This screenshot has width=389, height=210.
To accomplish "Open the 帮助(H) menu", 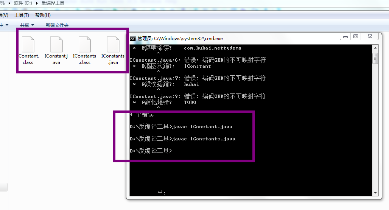I will (x=43, y=15).
